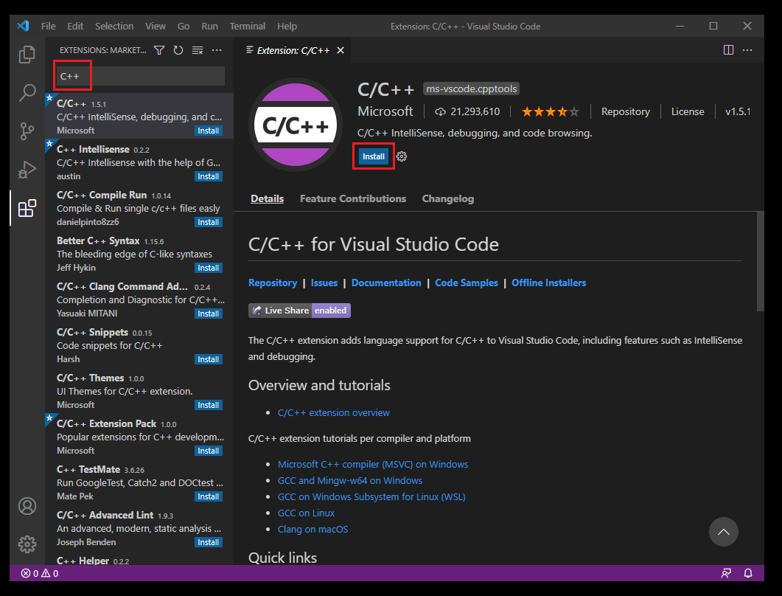This screenshot has height=596, width=782.
Task: Click the scroll-to-top arrow button
Action: pyautogui.click(x=723, y=532)
